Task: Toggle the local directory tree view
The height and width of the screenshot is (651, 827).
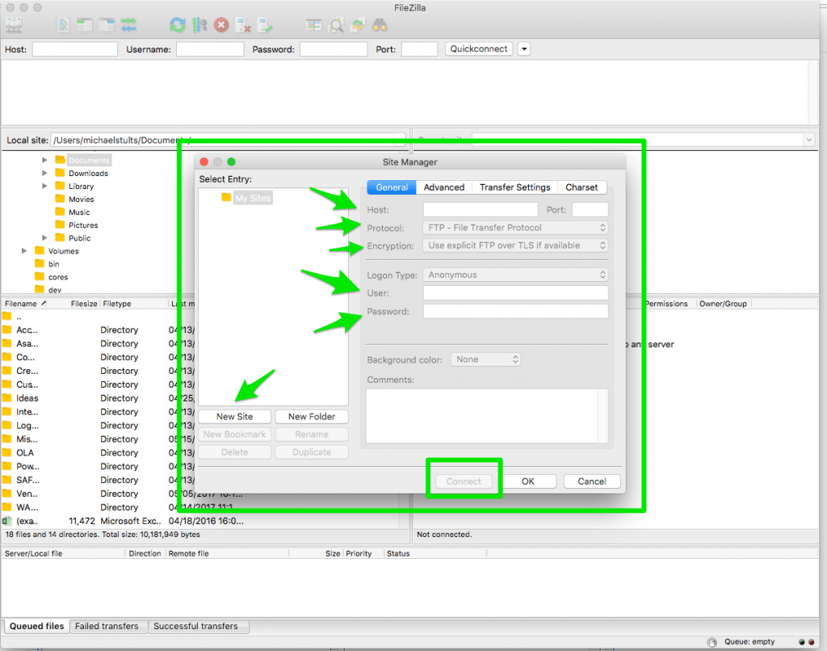Action: tap(85, 25)
